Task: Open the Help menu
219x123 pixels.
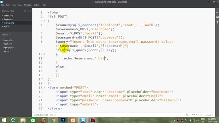Action: click(x=44, y=5)
